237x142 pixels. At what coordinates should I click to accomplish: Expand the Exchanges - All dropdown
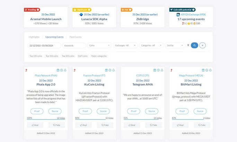click(125, 45)
